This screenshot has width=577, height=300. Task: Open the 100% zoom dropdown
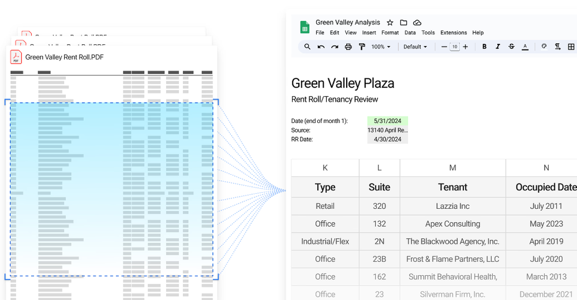click(x=380, y=47)
